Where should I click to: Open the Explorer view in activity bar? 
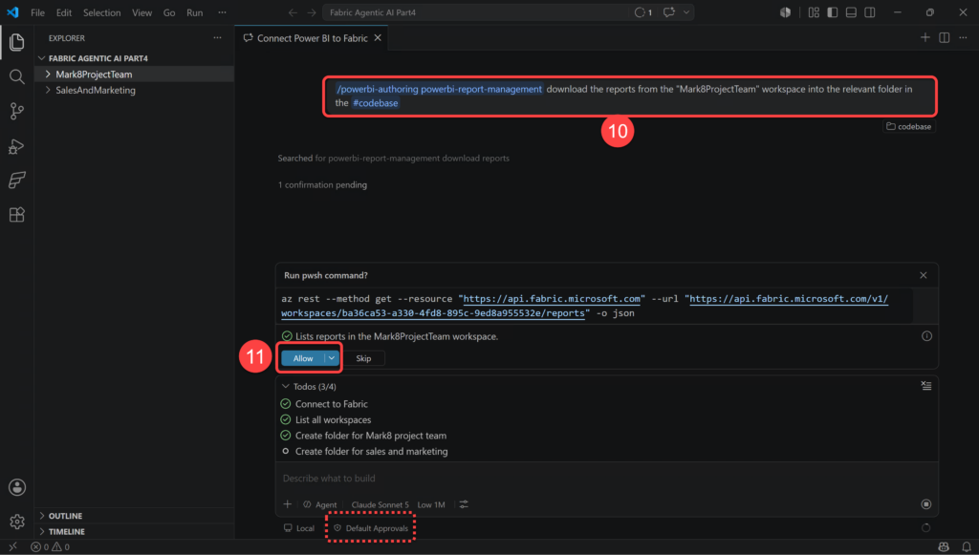[x=17, y=42]
